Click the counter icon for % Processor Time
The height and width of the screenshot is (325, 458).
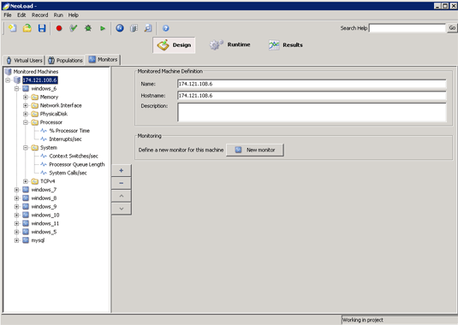(x=44, y=131)
